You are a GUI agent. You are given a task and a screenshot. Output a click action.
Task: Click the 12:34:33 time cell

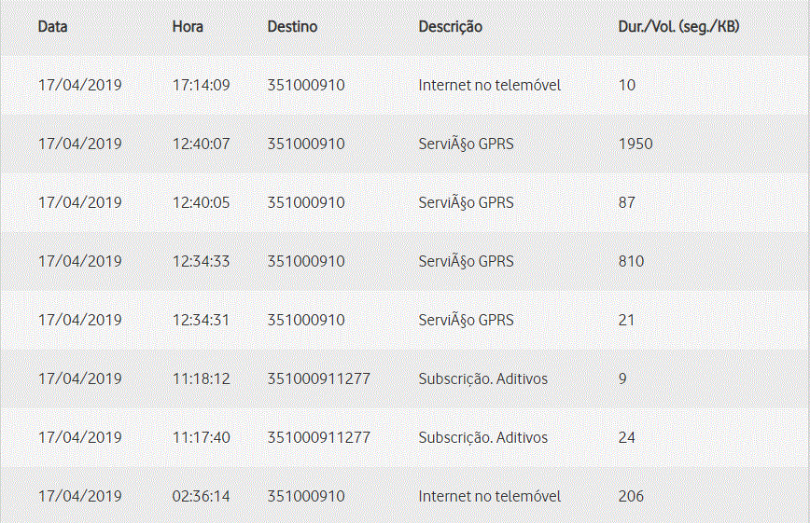pos(201,261)
